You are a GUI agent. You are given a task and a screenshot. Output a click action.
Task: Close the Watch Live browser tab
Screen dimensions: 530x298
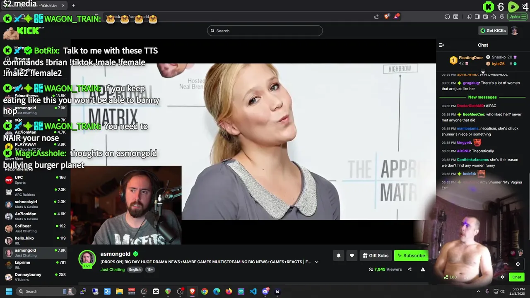coord(63,5)
